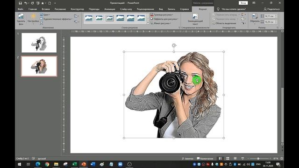Open the Макет рисунка (Picture Layout) dropdown
The width and height of the screenshot is (299, 168).
[161, 23]
